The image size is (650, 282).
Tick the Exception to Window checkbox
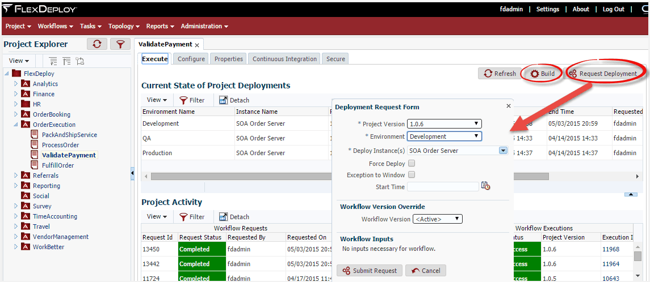[412, 175]
